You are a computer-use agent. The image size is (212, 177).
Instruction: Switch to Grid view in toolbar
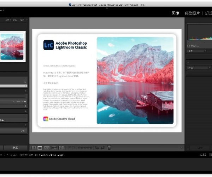[33, 148]
